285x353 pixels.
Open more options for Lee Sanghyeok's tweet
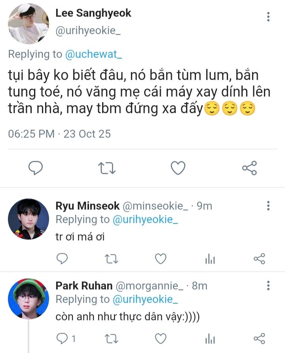click(268, 17)
